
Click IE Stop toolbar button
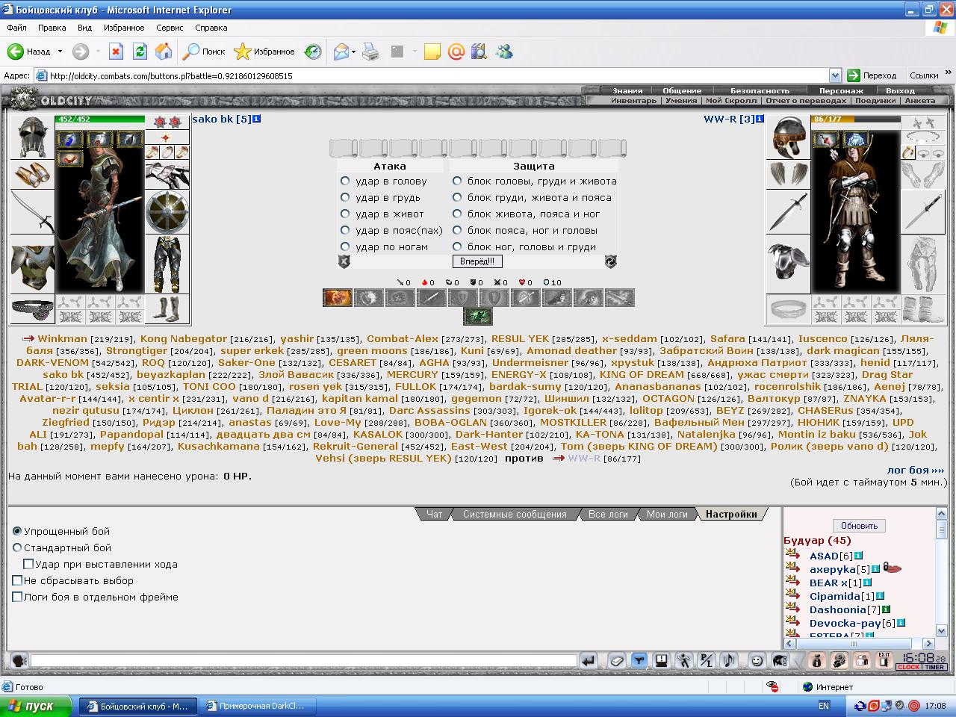pos(116,52)
